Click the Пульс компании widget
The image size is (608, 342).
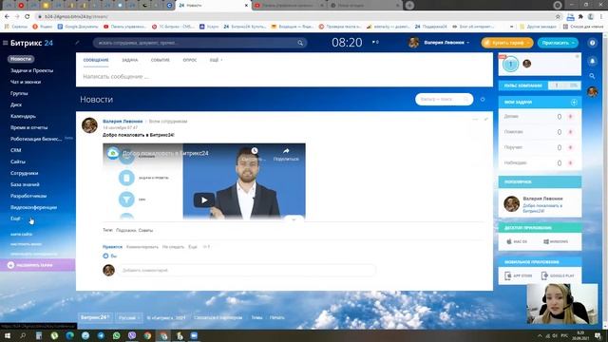[540, 85]
